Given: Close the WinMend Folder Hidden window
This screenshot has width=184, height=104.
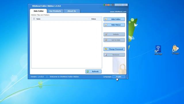Looking at the screenshot, I should (x=124, y=5).
